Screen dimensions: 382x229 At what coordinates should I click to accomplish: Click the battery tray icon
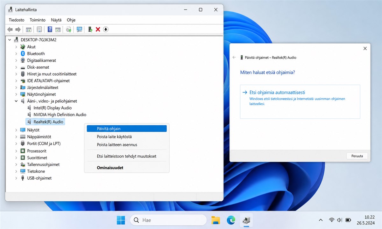click(348, 220)
